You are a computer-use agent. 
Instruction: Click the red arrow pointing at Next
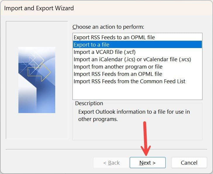[146, 138]
